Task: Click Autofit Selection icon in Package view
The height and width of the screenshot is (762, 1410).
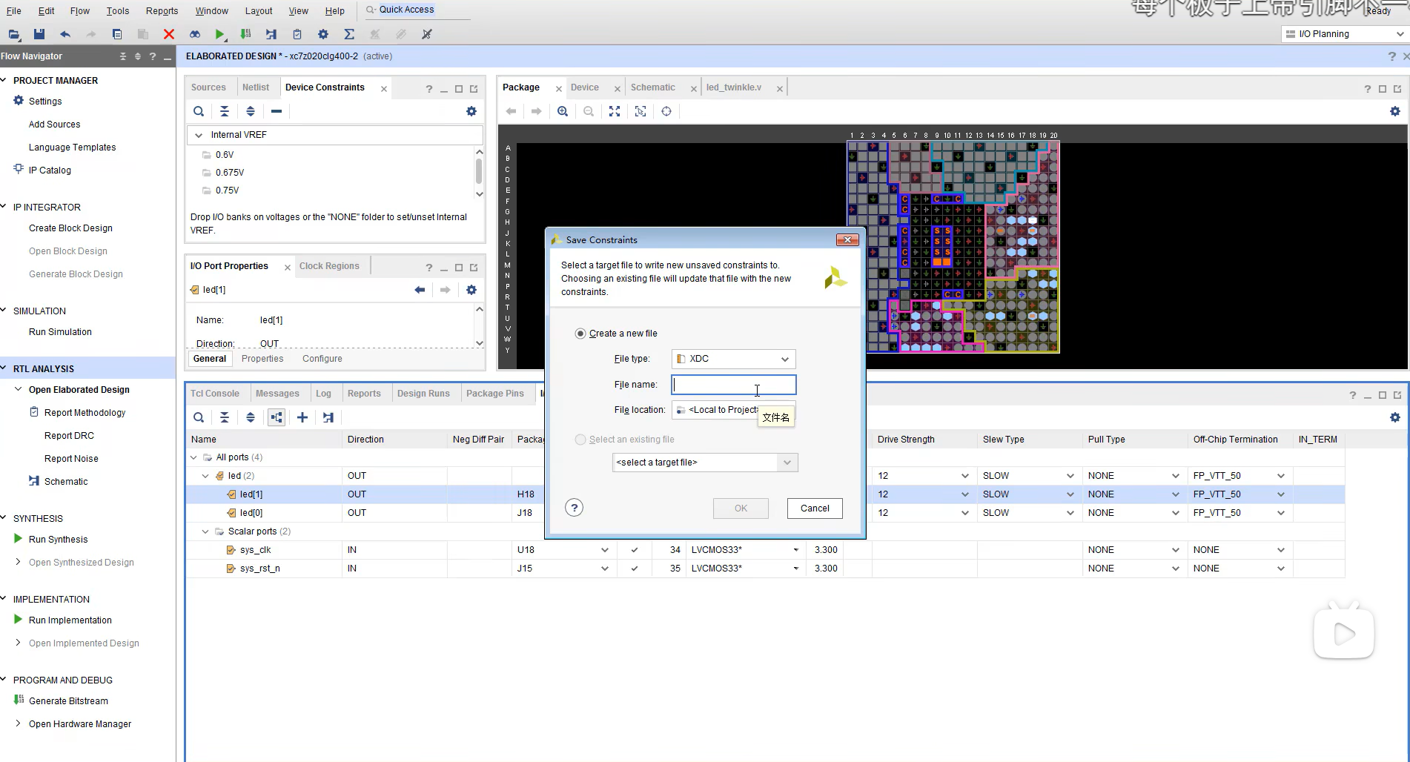Action: pyautogui.click(x=641, y=111)
